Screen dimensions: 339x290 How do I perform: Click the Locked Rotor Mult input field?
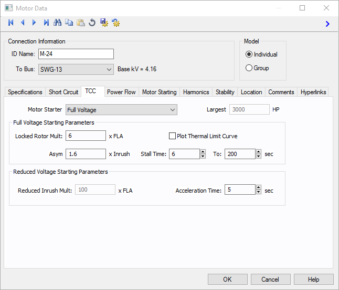(86, 136)
